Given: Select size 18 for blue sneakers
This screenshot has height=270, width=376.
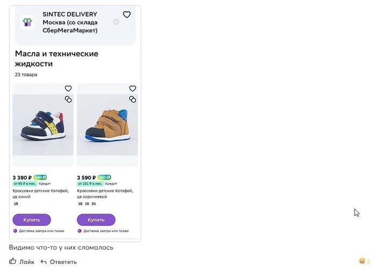Looking at the screenshot, I should tap(16, 204).
